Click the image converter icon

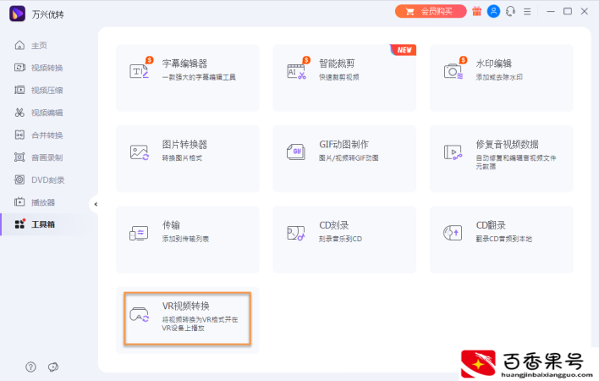[140, 152]
